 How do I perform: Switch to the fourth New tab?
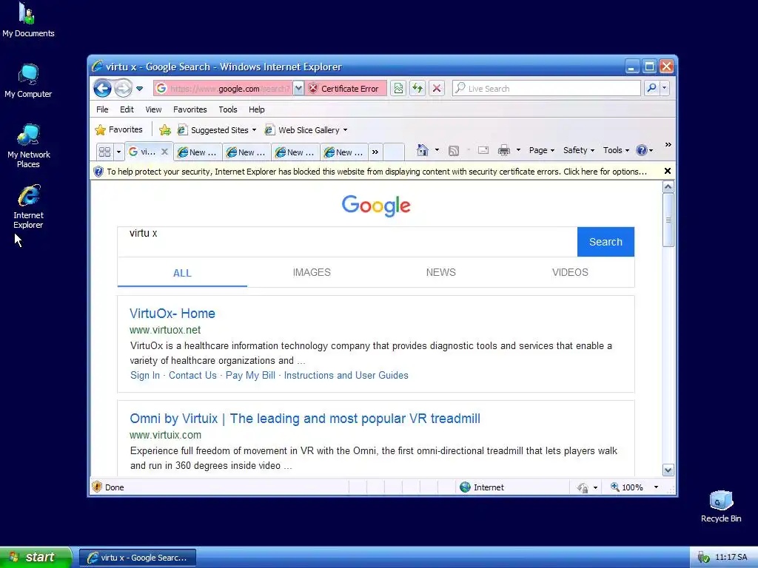(x=343, y=152)
